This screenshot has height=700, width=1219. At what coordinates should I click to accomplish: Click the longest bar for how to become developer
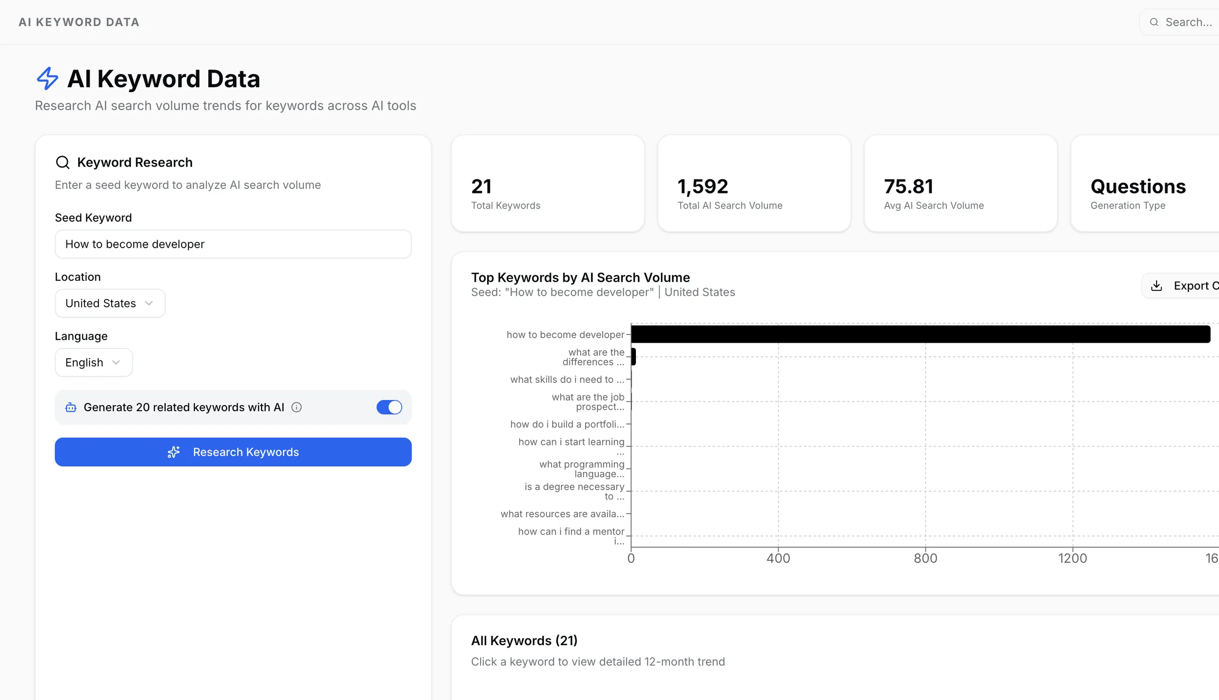pyautogui.click(x=914, y=334)
